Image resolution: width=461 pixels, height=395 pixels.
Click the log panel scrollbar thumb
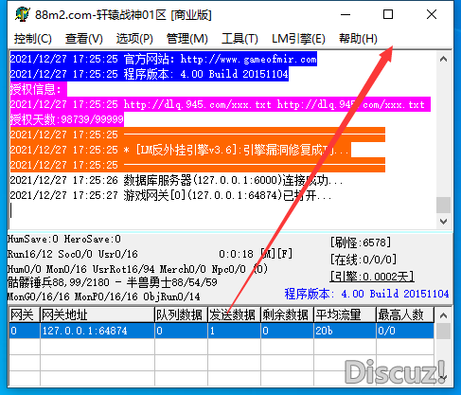443,206
